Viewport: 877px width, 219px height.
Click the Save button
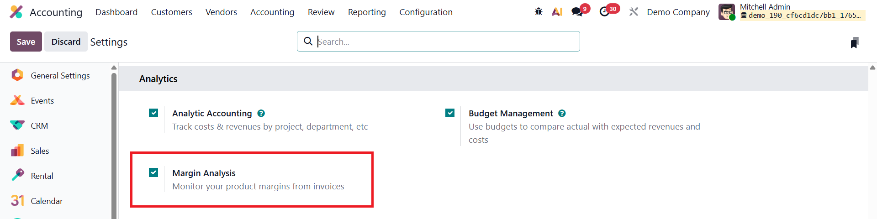26,42
